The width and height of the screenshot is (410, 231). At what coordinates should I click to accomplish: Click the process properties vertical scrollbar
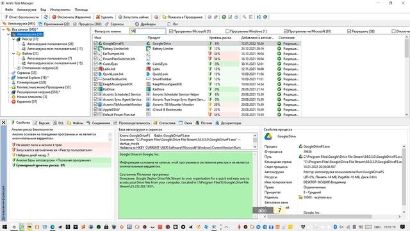coord(404,178)
